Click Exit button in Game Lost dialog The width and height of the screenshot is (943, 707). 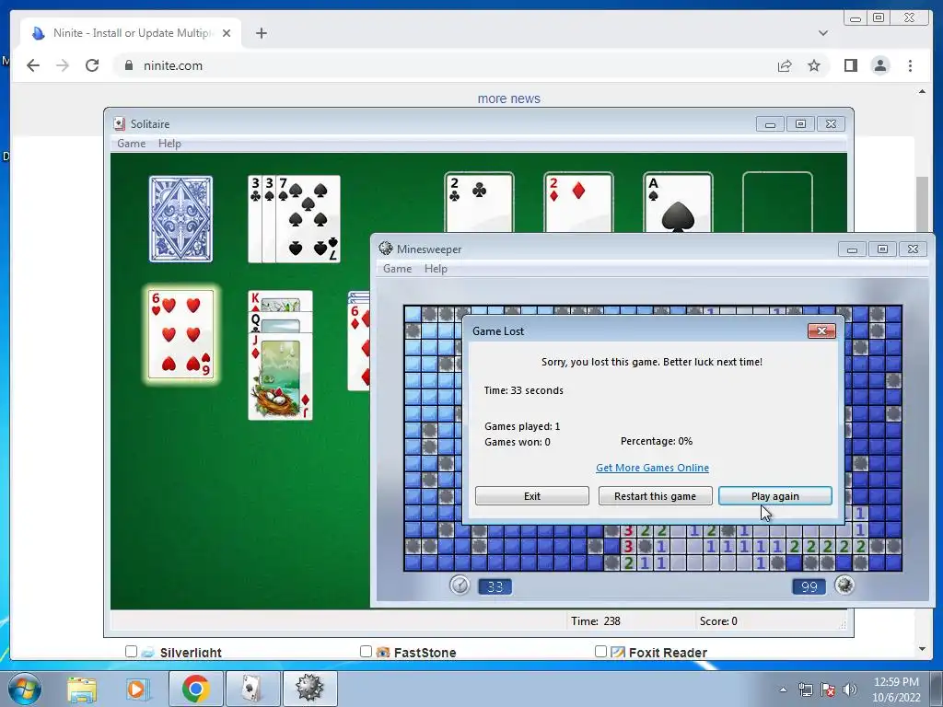[x=531, y=496]
